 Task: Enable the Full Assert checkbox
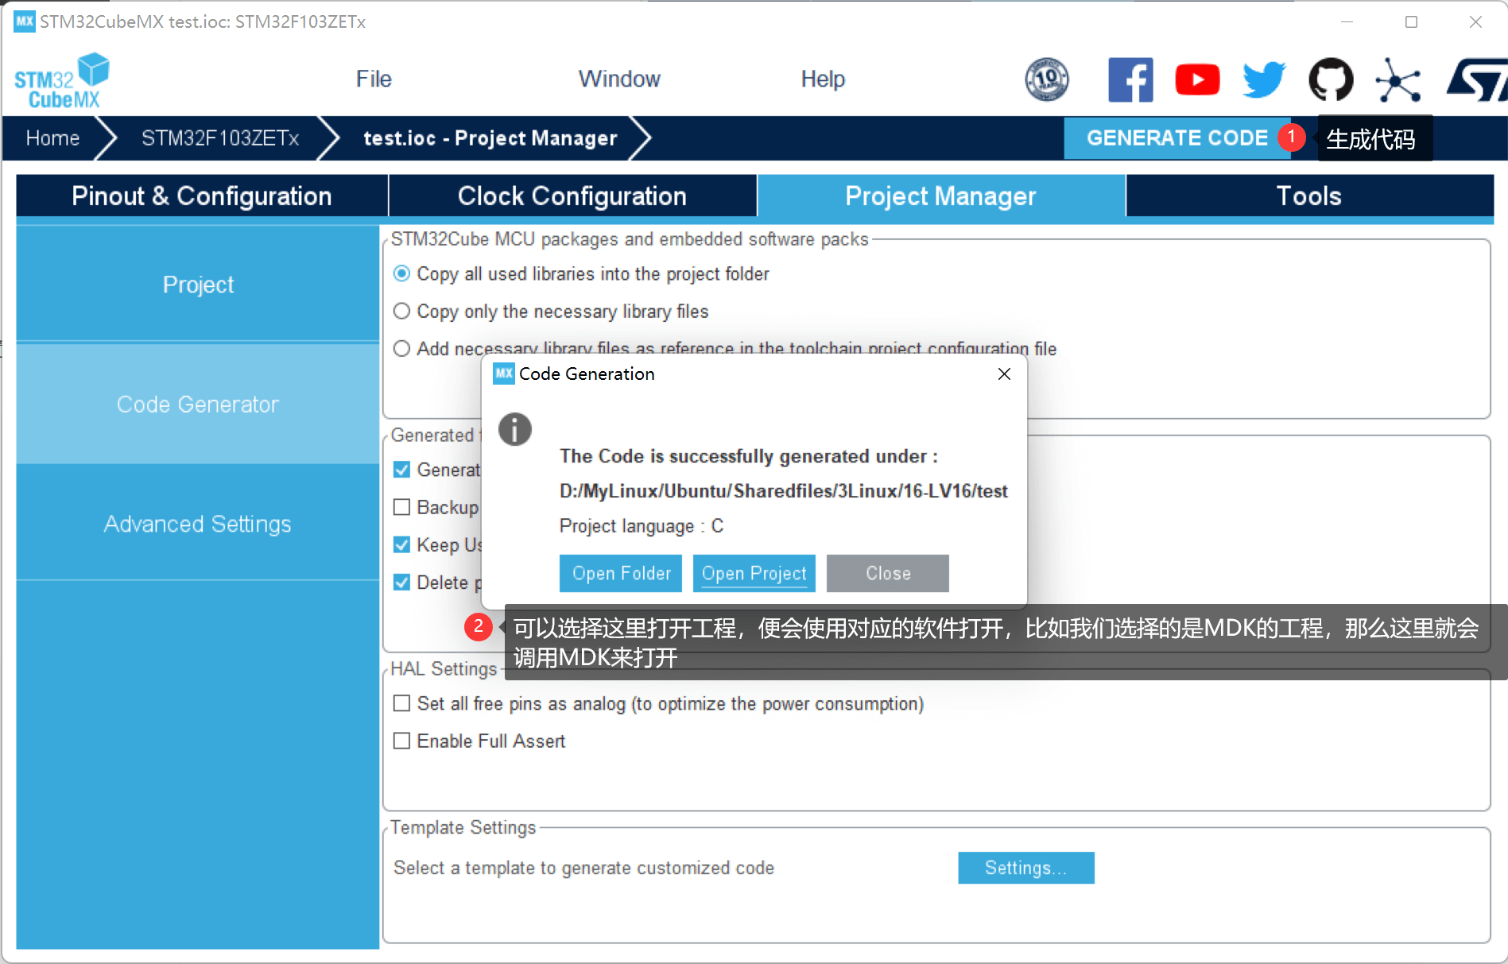point(402,741)
